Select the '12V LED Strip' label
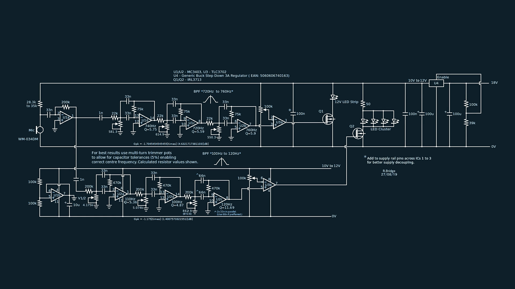Viewport: 515px width, 289px height. click(346, 102)
